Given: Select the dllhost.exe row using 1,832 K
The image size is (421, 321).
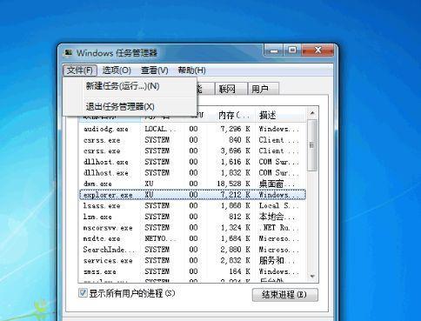Looking at the screenshot, I should pyautogui.click(x=192, y=173).
